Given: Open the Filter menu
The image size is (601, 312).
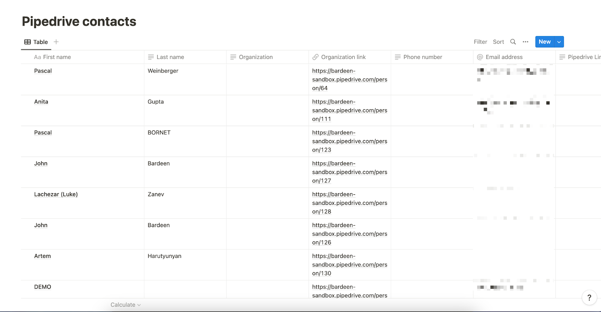Looking at the screenshot, I should (x=480, y=42).
